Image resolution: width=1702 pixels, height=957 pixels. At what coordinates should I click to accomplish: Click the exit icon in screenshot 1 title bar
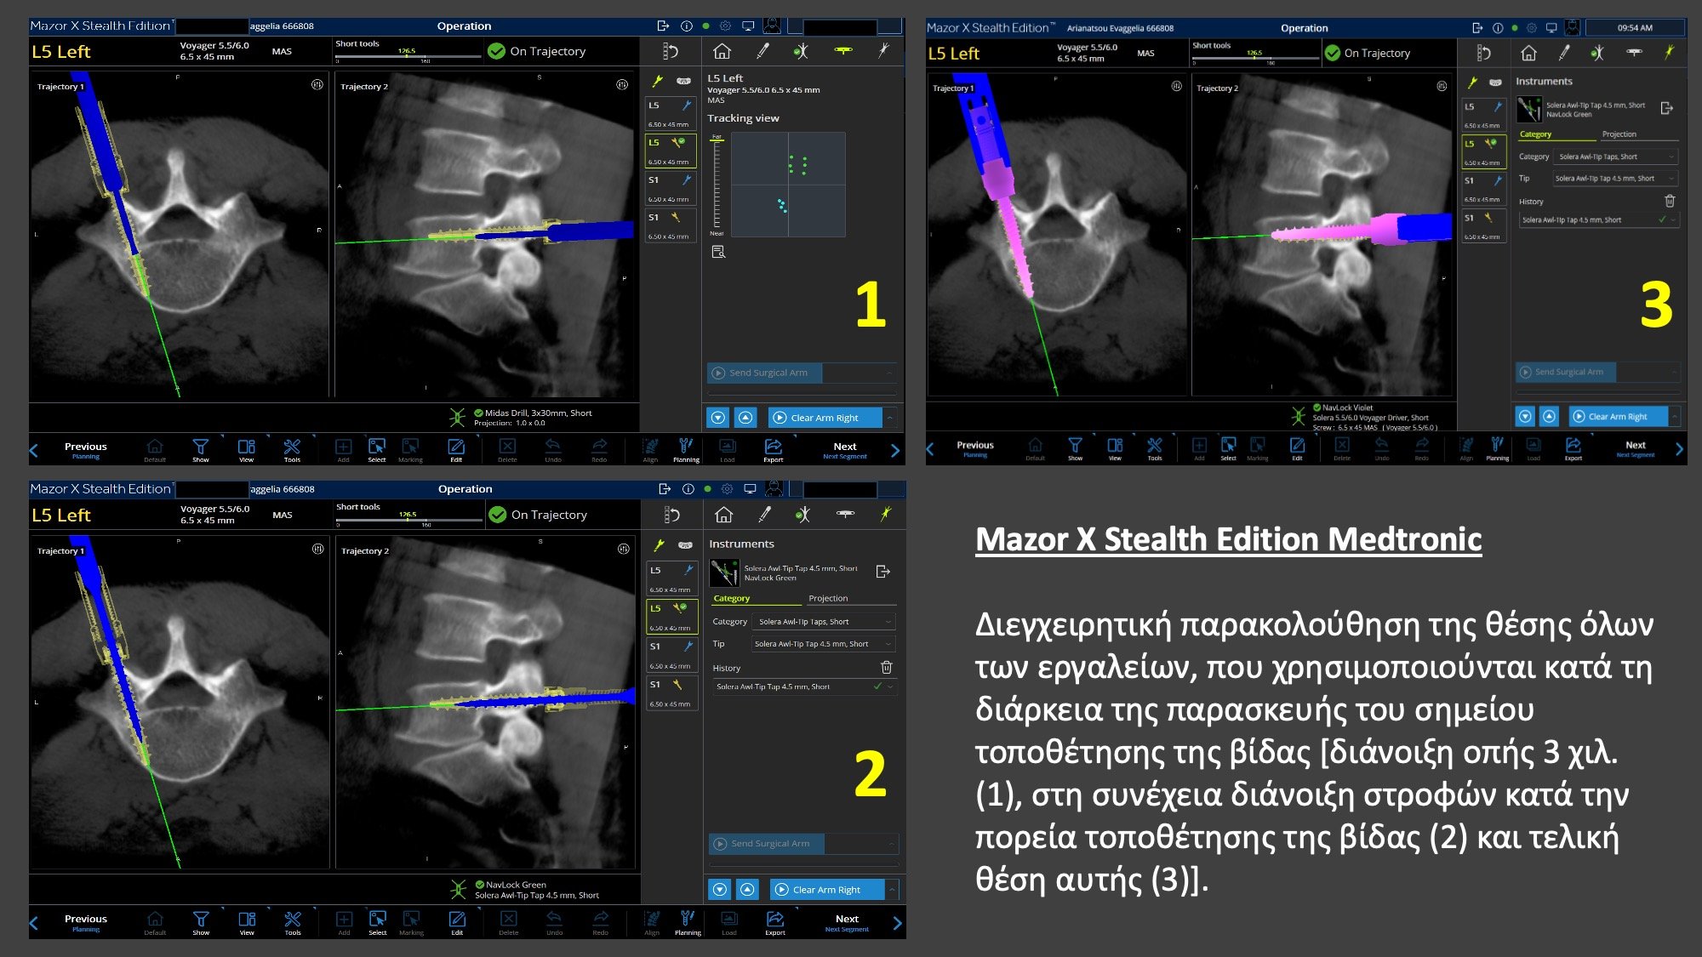(x=663, y=26)
